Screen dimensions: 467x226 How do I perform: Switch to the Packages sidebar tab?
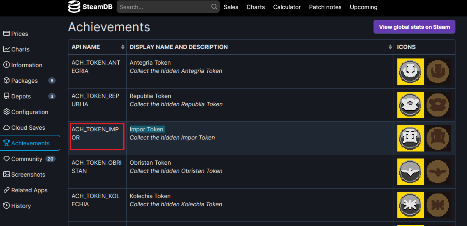coord(24,81)
